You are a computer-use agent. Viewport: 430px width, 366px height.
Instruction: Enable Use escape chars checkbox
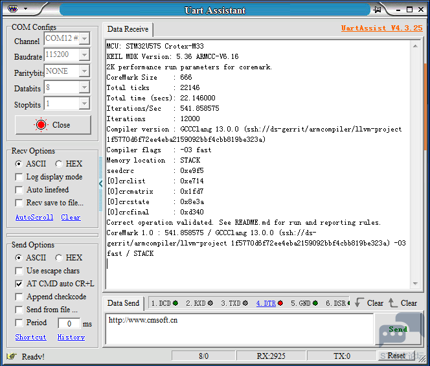point(19,271)
